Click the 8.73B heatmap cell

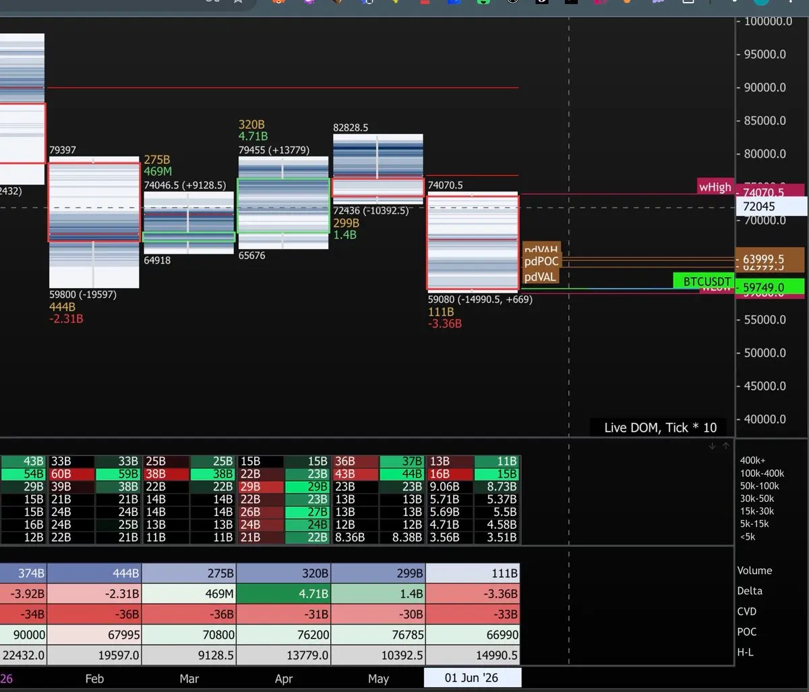coord(497,487)
